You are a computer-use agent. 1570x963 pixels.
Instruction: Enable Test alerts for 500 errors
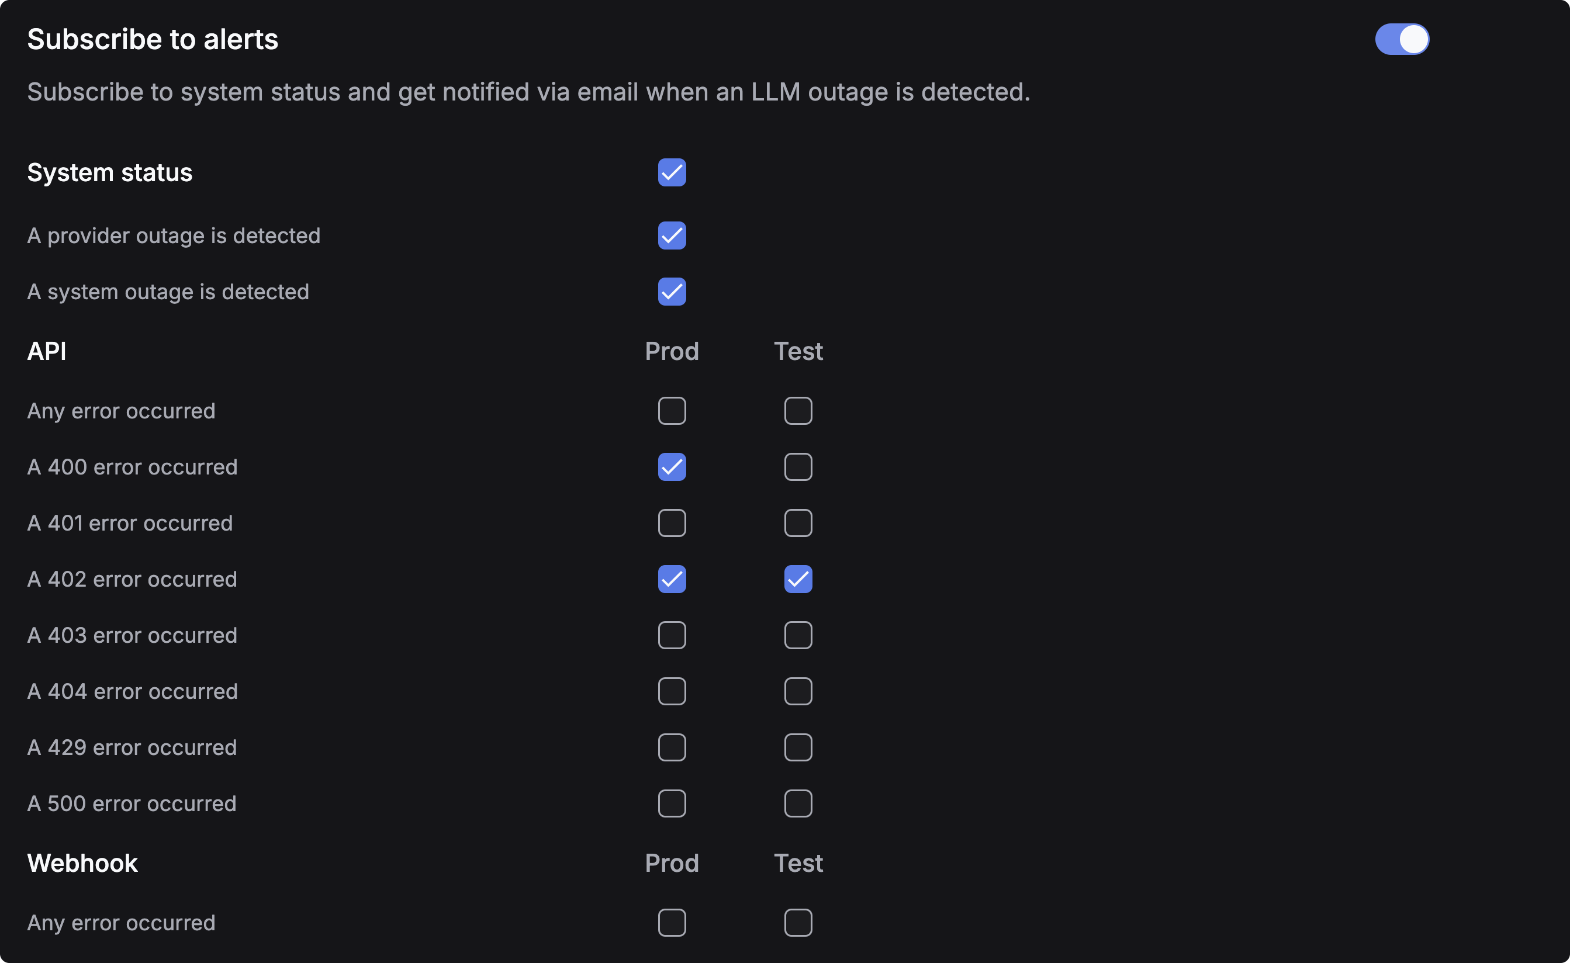coord(798,803)
